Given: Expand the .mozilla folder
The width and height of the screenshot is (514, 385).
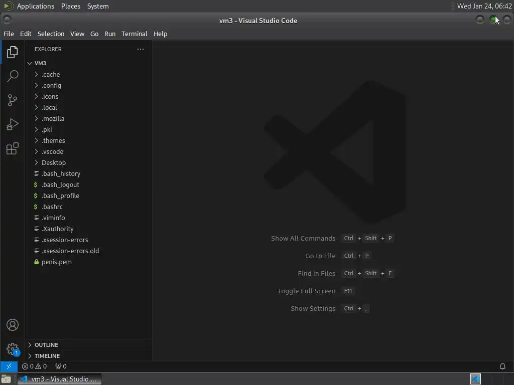Looking at the screenshot, I should click(x=88, y=118).
